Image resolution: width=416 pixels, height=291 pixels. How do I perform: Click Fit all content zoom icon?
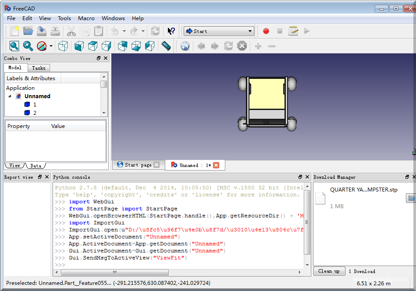tap(14, 46)
